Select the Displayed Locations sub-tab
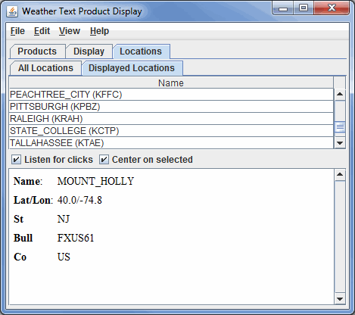 [x=132, y=68]
